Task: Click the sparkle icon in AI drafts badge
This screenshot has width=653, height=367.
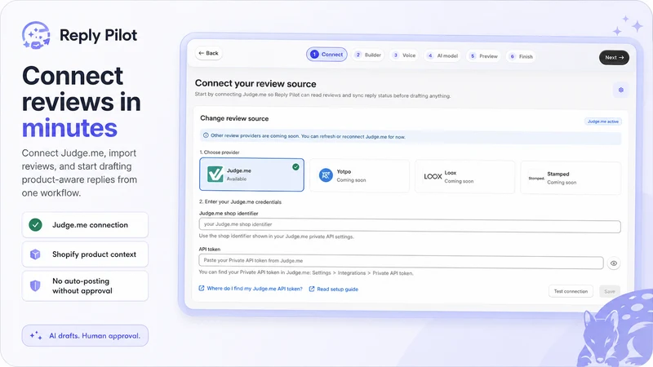Action: coord(36,335)
